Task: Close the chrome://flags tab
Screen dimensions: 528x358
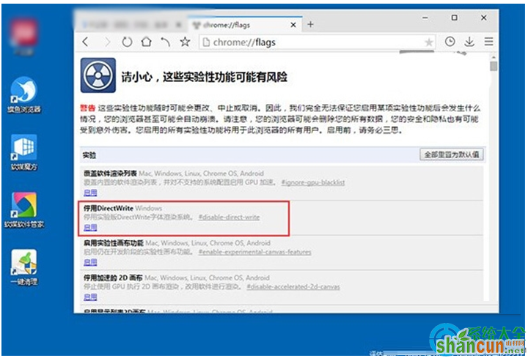Action: coord(293,25)
